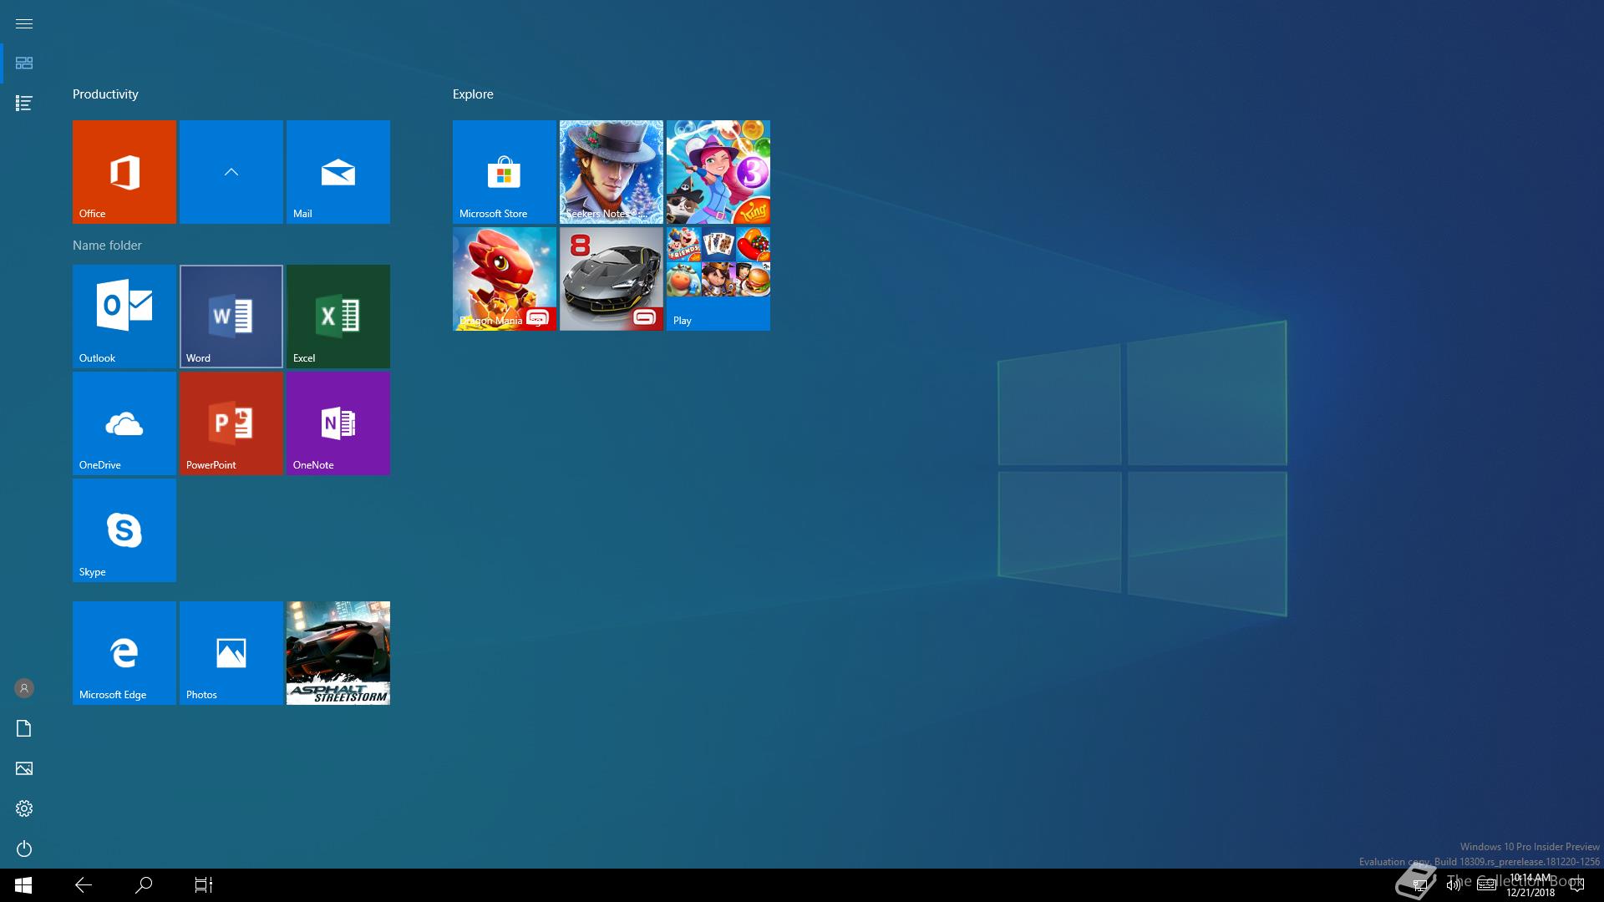
Task: Switch to the Pinned tiles view
Action: click(24, 63)
